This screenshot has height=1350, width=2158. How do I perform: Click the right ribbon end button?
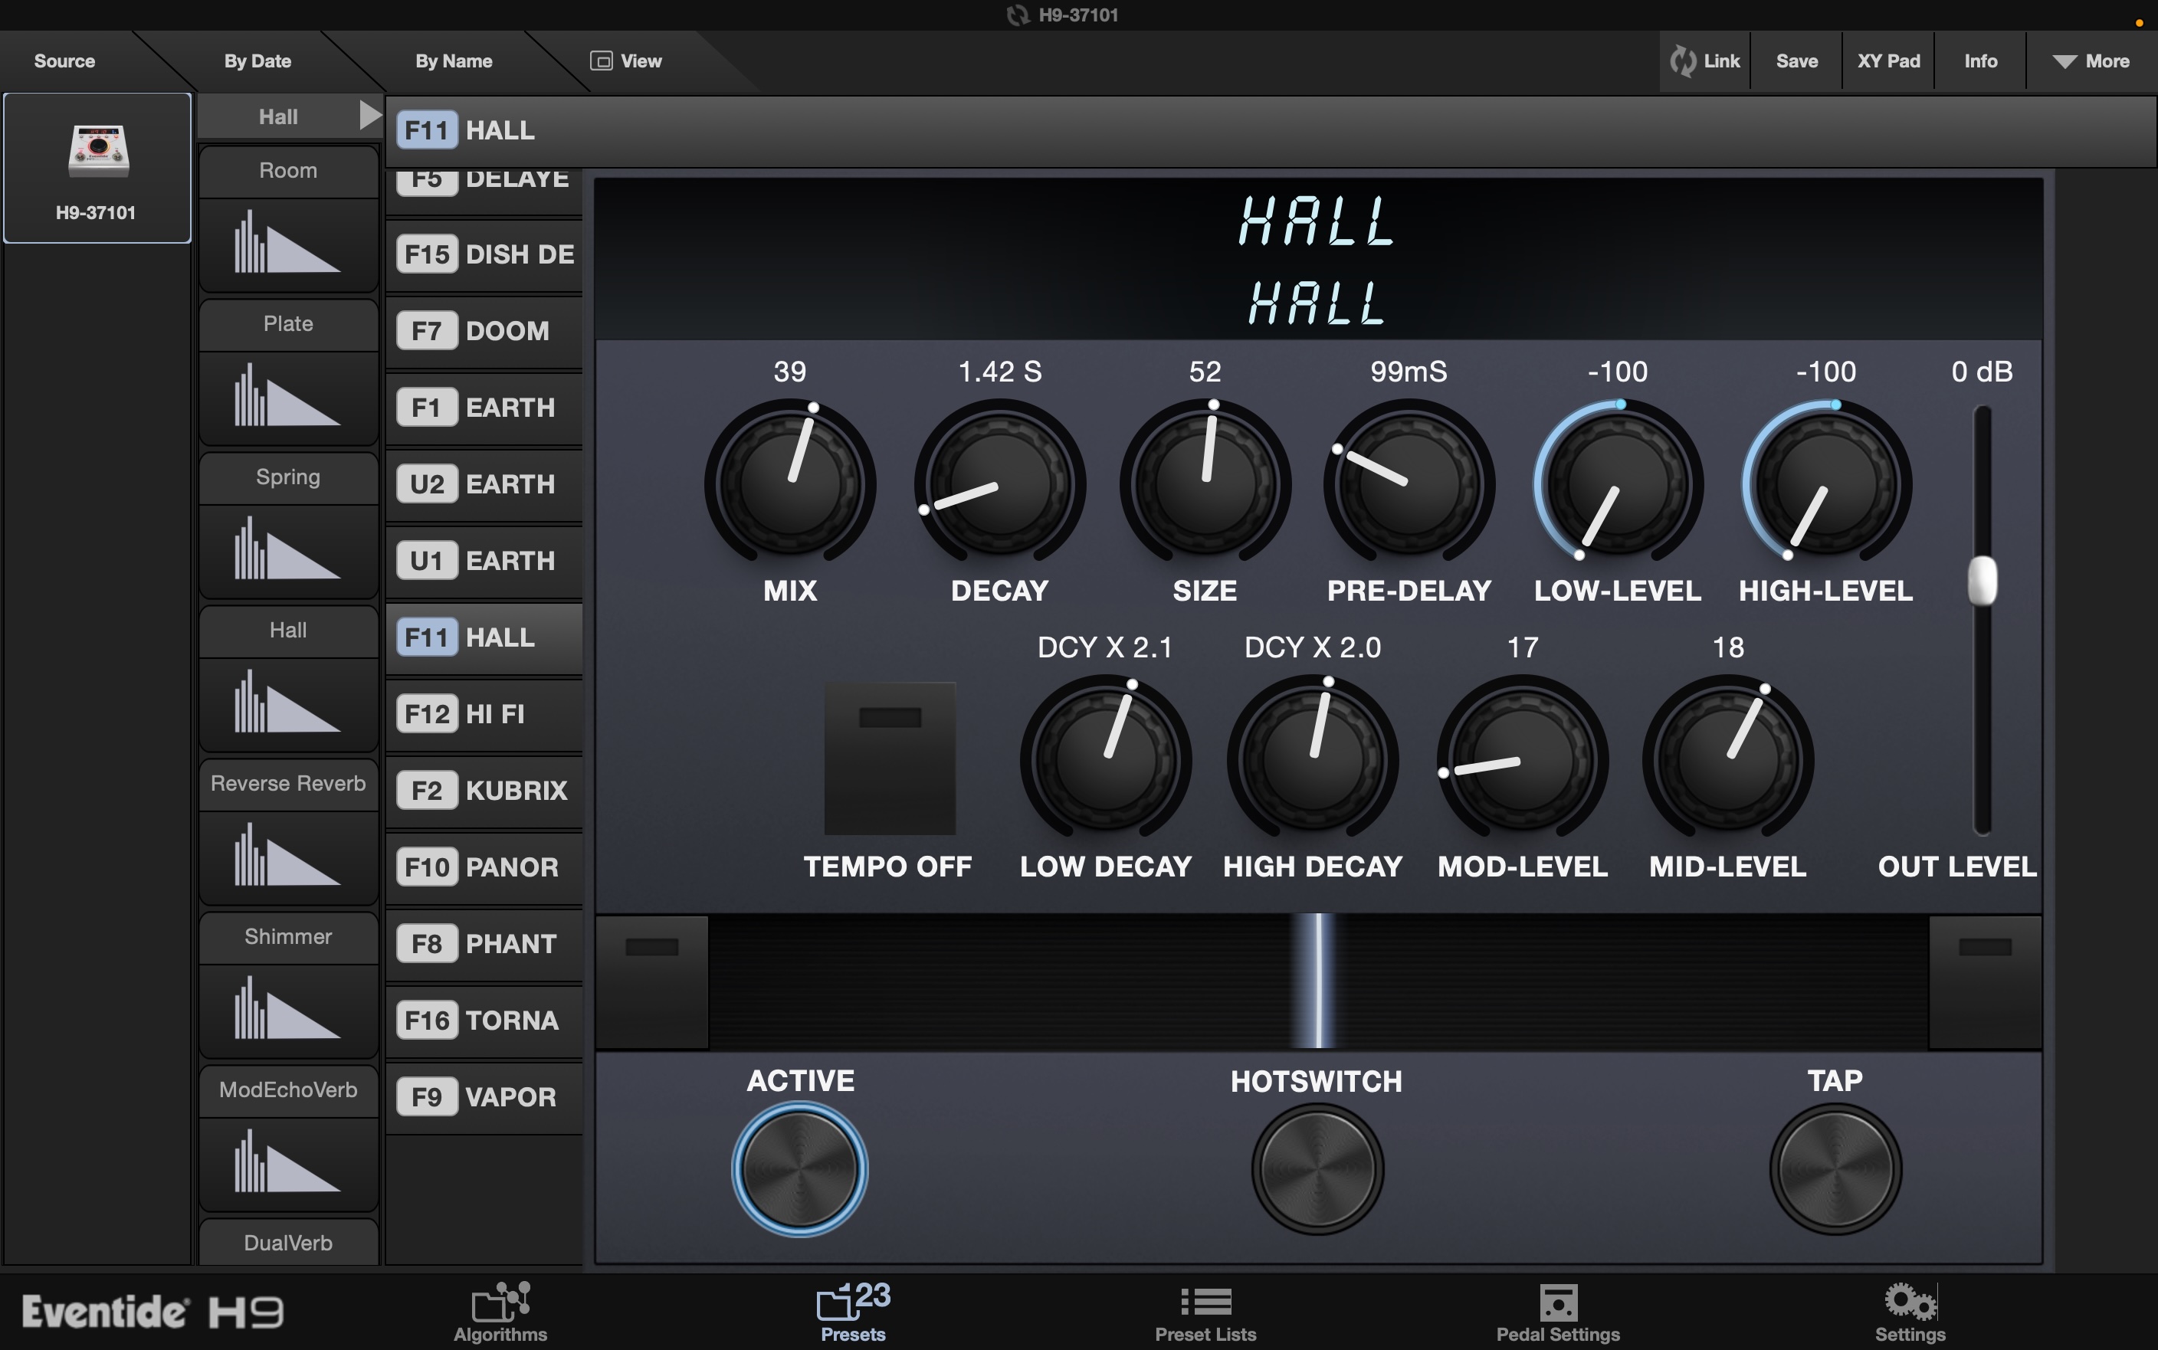1985,981
